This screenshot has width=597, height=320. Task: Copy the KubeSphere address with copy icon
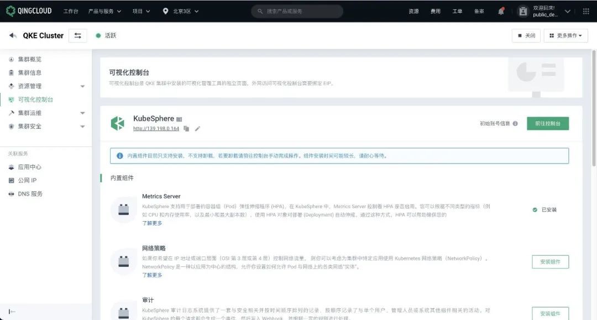pos(186,129)
